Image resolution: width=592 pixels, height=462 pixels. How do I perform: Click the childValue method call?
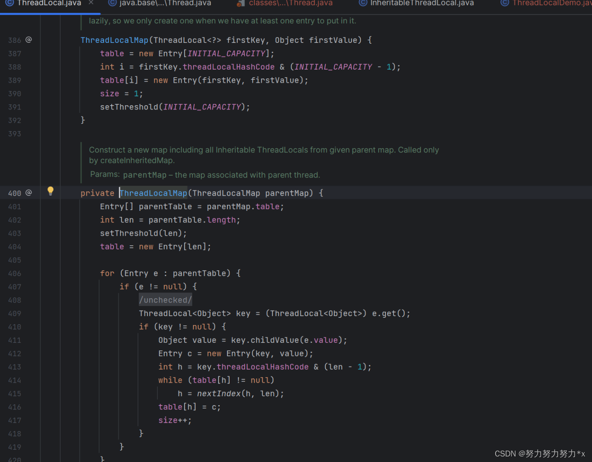click(x=275, y=340)
